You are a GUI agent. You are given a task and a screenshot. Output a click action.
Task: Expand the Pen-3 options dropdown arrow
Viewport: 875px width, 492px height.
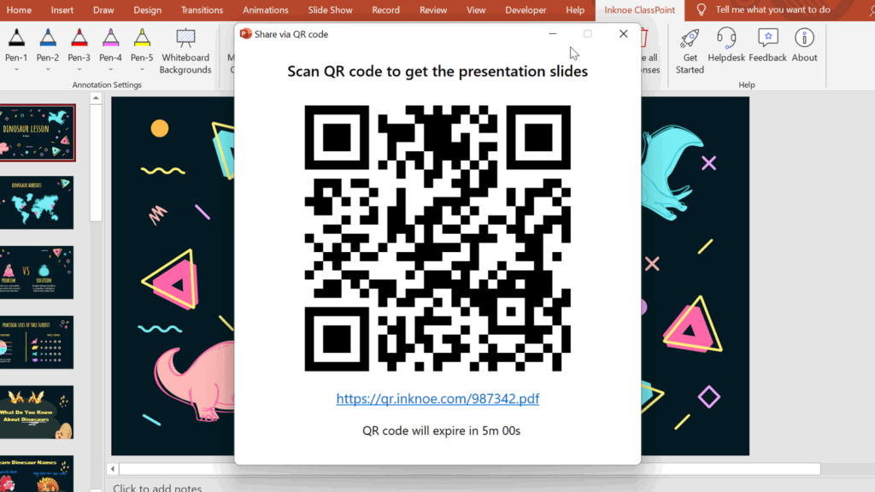[79, 70]
